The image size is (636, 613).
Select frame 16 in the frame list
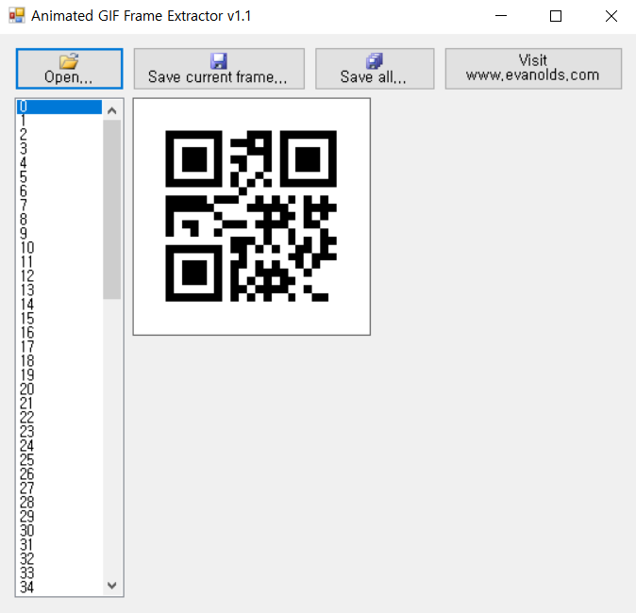click(x=59, y=333)
